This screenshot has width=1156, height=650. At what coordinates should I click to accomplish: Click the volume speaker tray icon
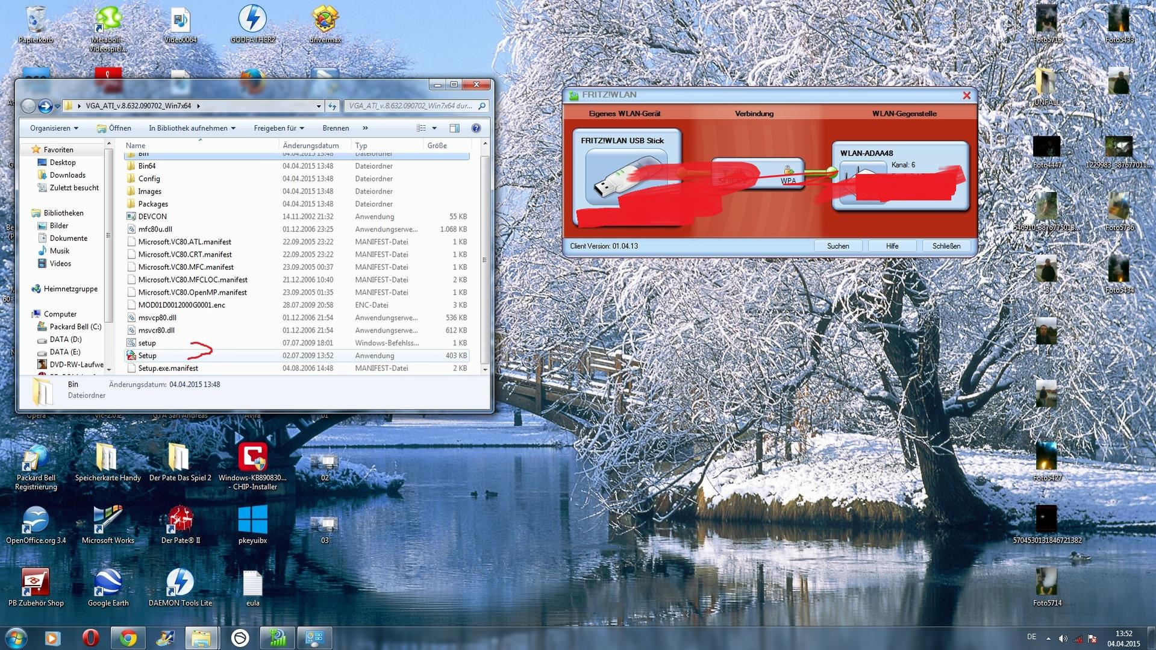(1063, 638)
